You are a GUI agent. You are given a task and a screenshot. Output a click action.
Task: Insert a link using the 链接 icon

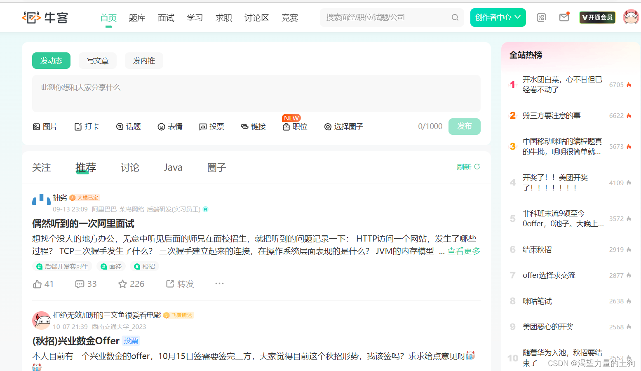(x=254, y=126)
